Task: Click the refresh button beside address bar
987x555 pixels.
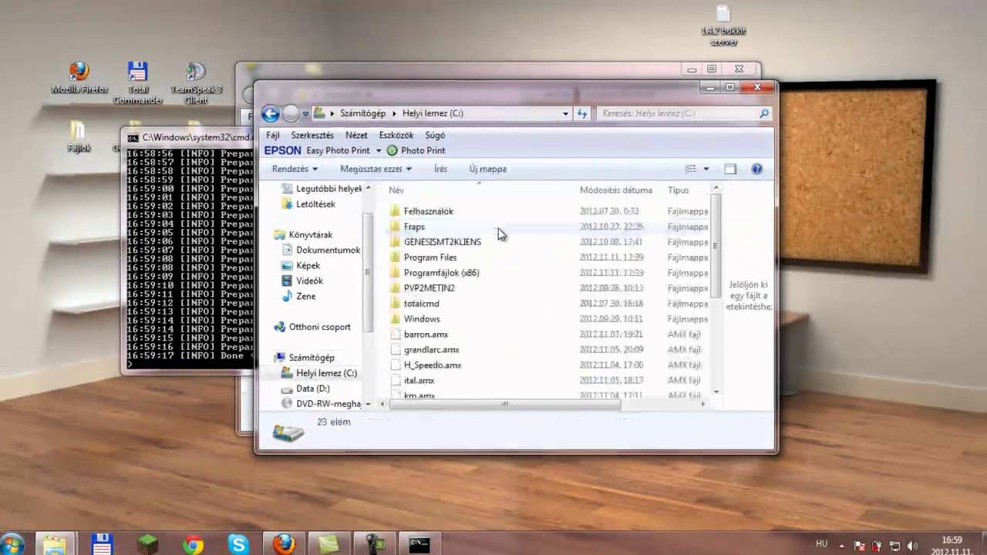Action: (x=582, y=113)
